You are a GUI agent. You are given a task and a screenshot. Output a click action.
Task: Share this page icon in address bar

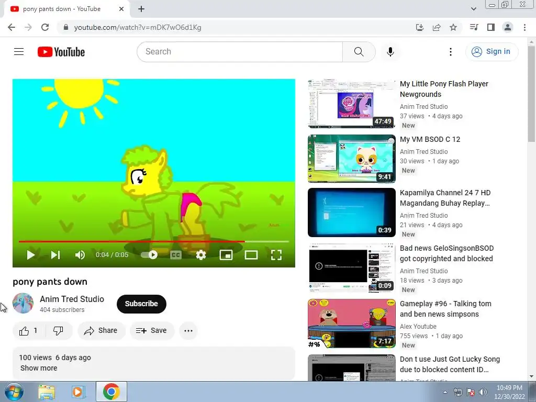point(437,27)
